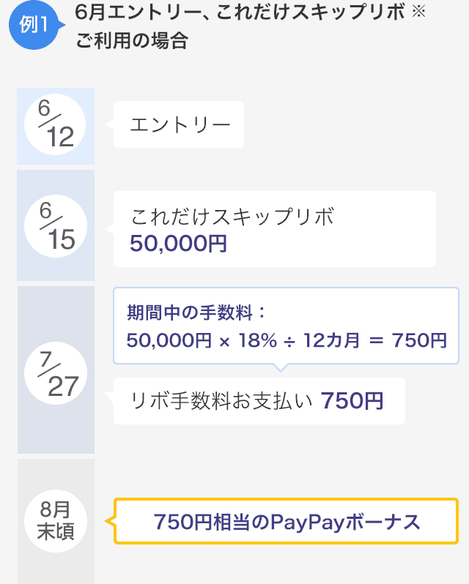Click the 750円相当のPayPayボーナス yellow box
Image resolution: width=469 pixels, height=584 pixels.
click(286, 521)
